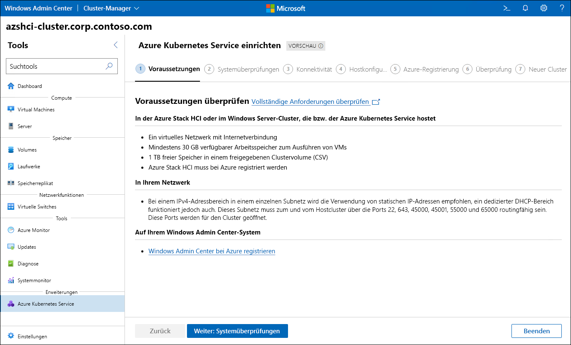Click the Dashboard house icon

(11, 86)
